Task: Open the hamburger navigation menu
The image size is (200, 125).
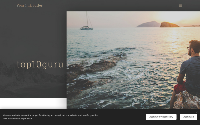Action: [x=180, y=6]
